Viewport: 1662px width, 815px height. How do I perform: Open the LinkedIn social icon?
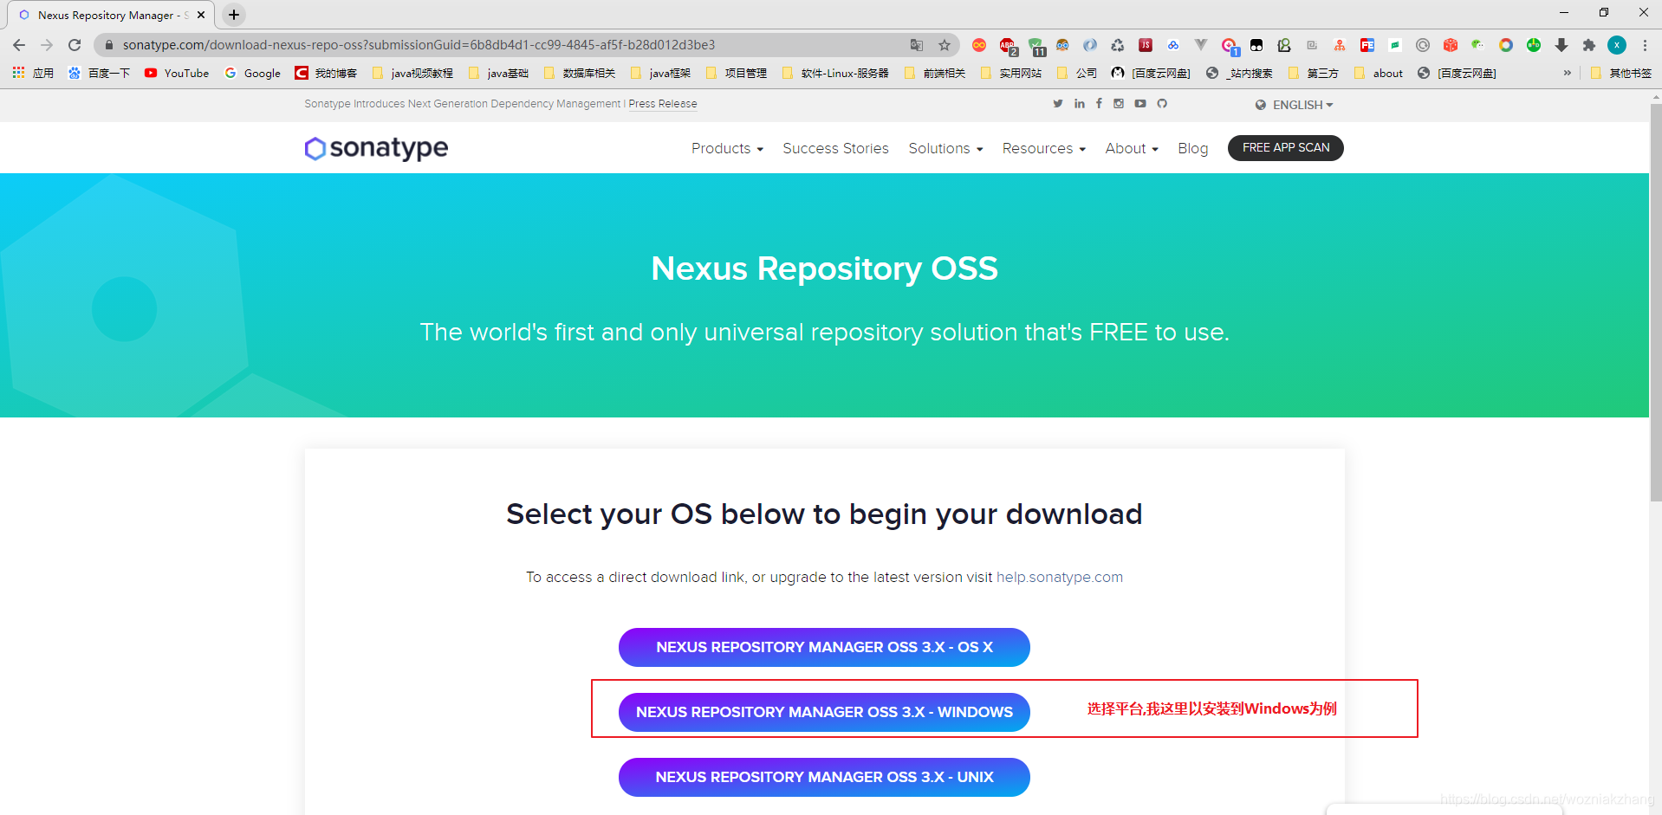pyautogui.click(x=1079, y=104)
